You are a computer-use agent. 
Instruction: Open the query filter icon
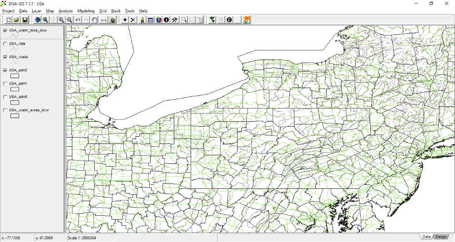click(x=159, y=20)
